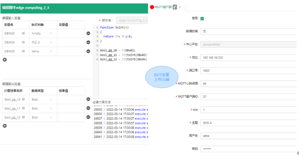Remove the DBW03 input variable row

(88, 33)
